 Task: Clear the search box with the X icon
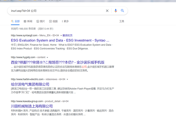(107, 11)
